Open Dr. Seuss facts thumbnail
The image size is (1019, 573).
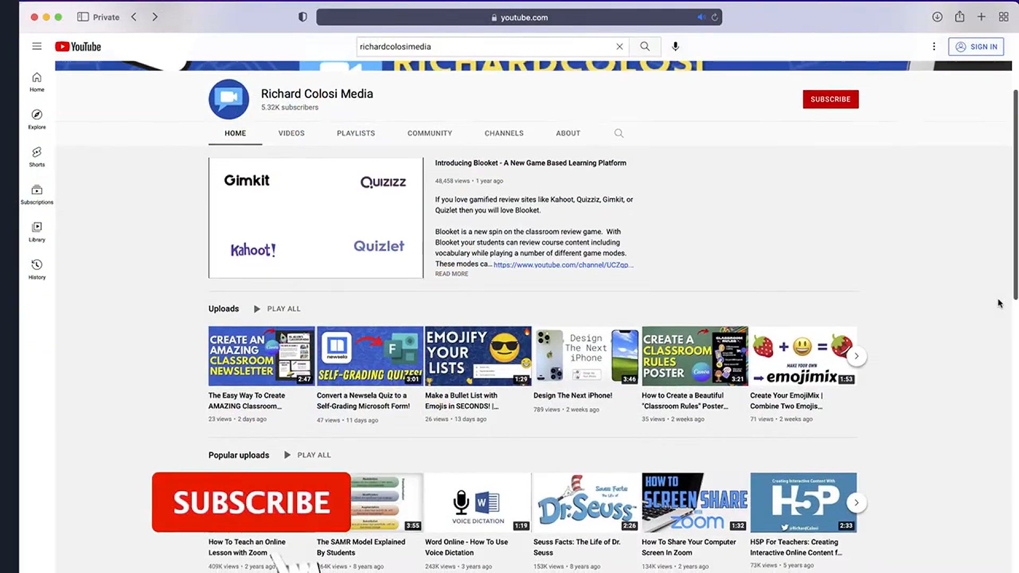(x=586, y=502)
